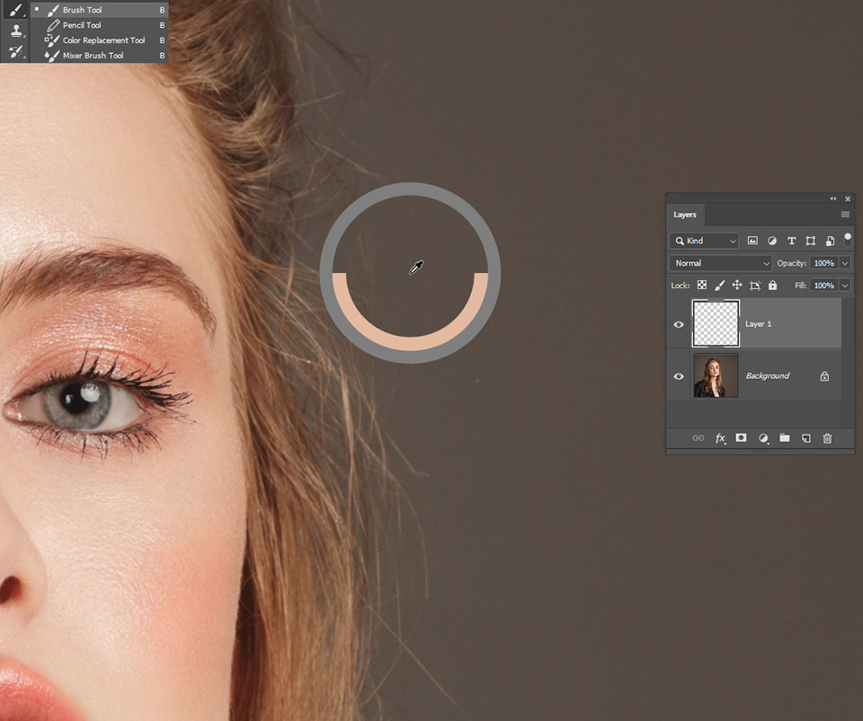Create a new layer in the Layers panel
Image resolution: width=863 pixels, height=721 pixels.
(805, 439)
